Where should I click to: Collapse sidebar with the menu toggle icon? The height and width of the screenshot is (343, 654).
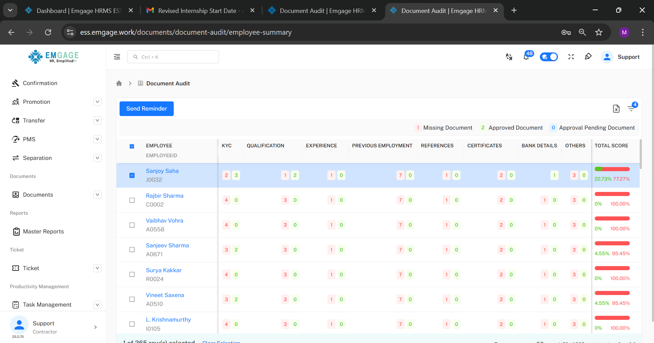(x=117, y=57)
